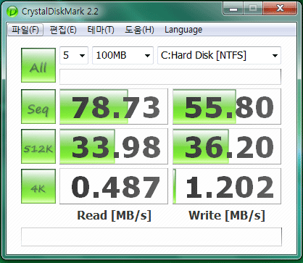
Task: Minimize the CrystalDiskMark window
Action: [233, 9]
